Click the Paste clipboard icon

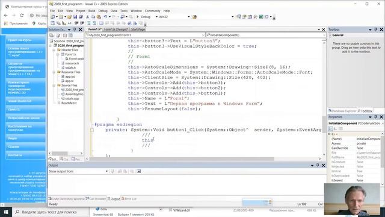pyautogui.click(x=99, y=17)
